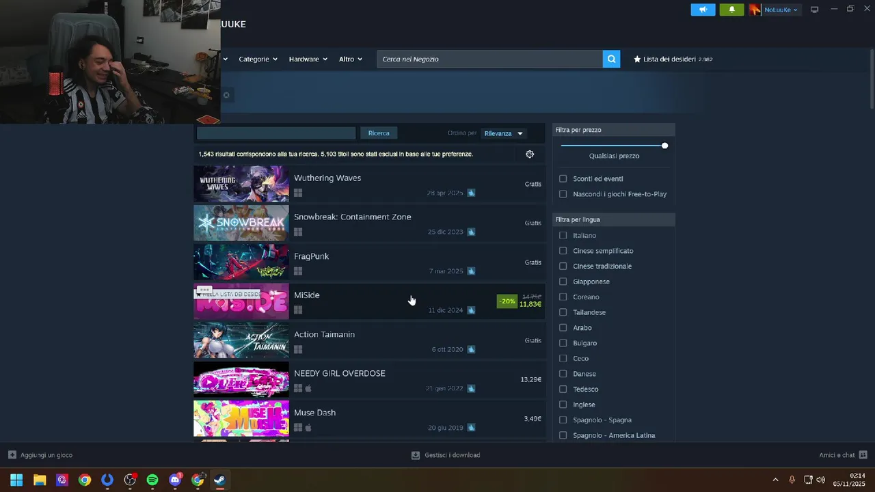The height and width of the screenshot is (492, 875).
Task: Click Apple platform icon under NEEDY GIRL OVERDOSE
Action: pyautogui.click(x=308, y=388)
